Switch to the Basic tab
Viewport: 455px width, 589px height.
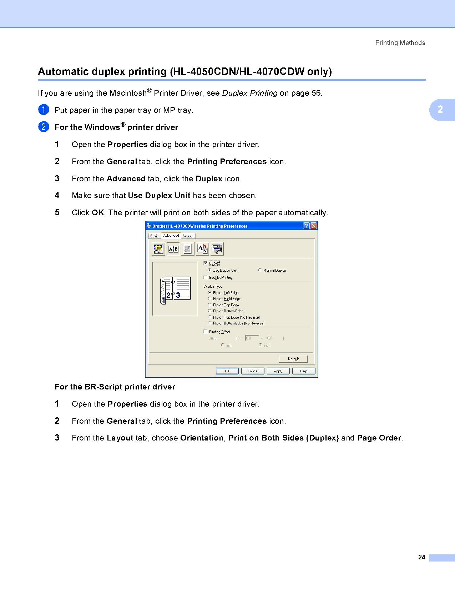click(x=154, y=236)
